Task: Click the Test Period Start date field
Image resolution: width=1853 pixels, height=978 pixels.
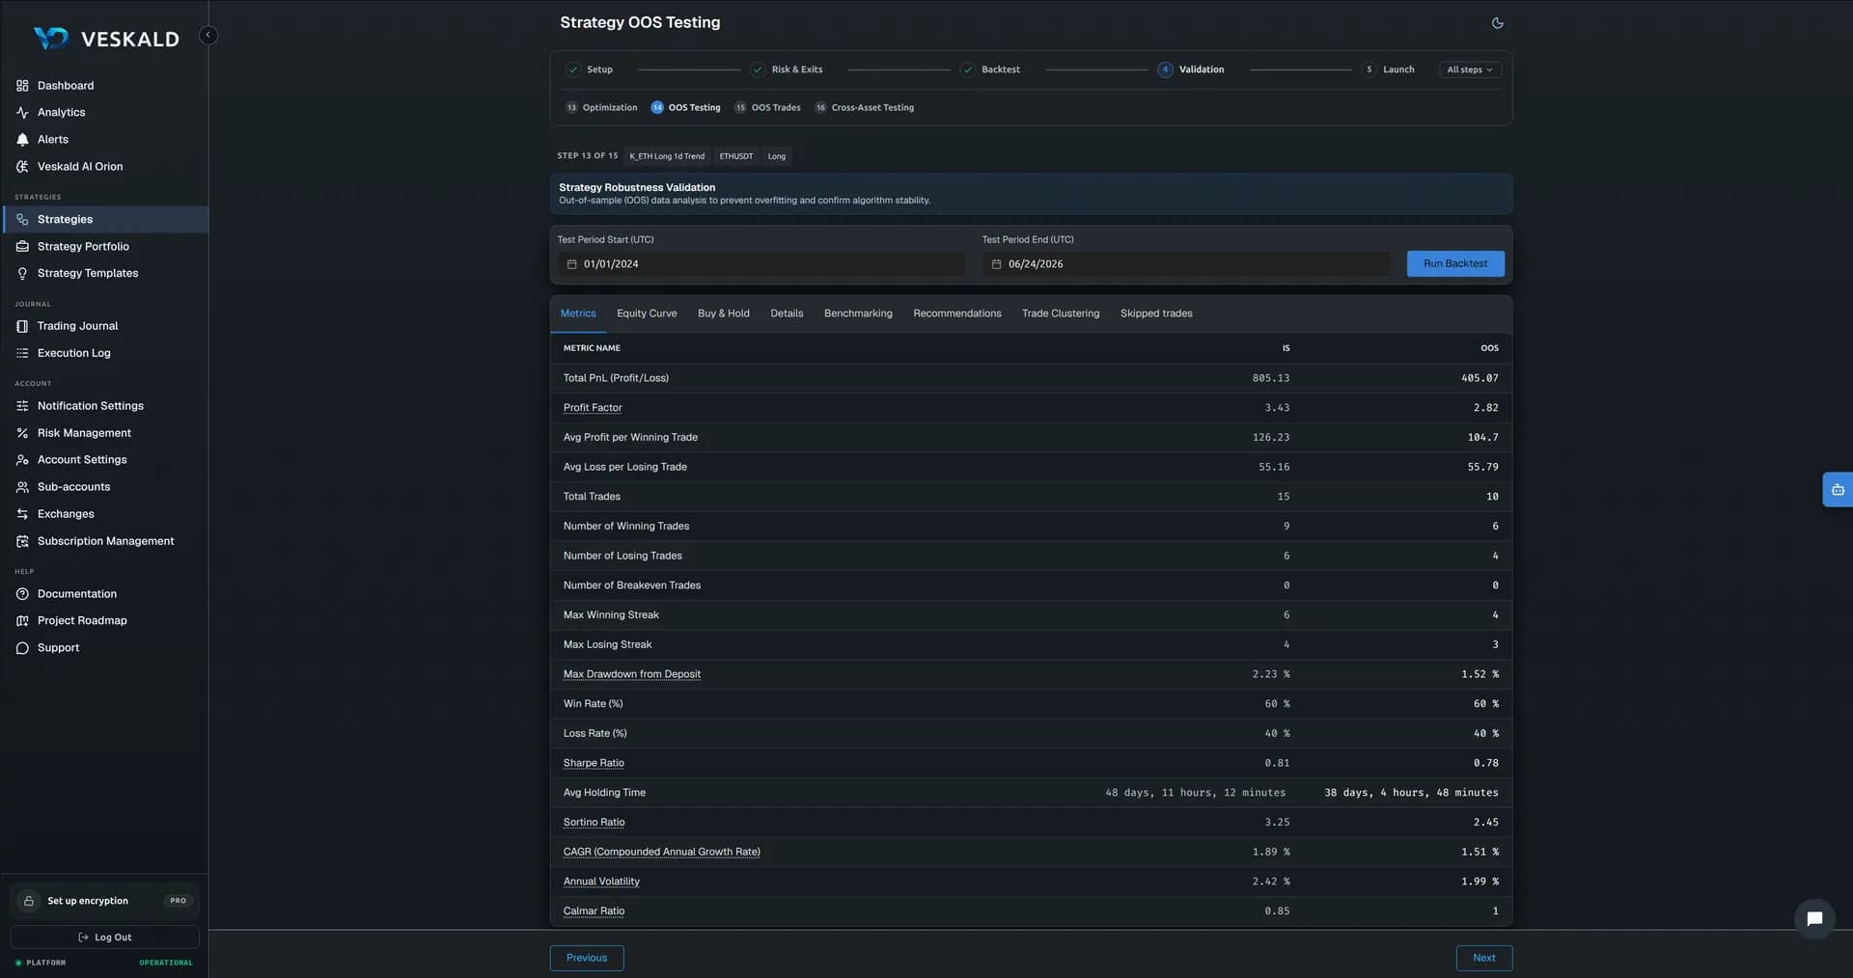Action: tap(761, 264)
